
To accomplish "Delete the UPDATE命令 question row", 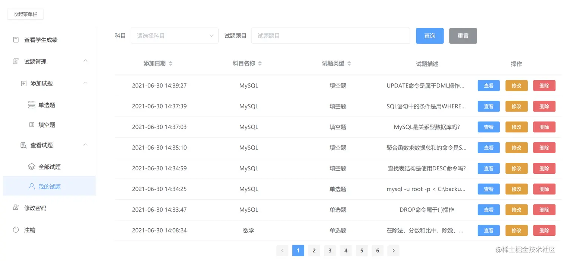I will [x=544, y=86].
